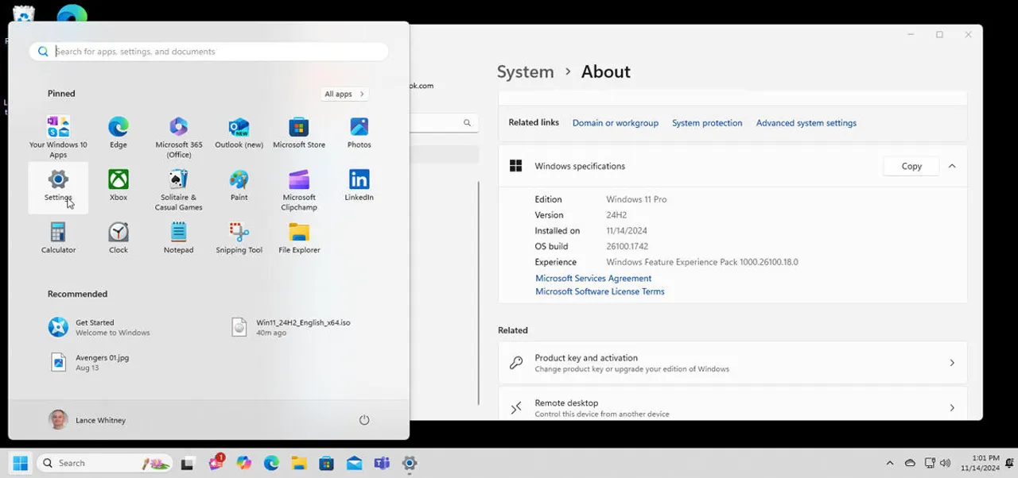Viewport: 1018px width, 478px height.
Task: Select the "Windows Feature Experience Pack" text
Action: [x=672, y=262]
